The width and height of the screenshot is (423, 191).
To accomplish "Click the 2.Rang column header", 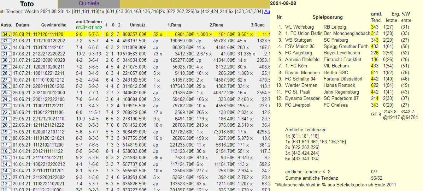I will click(216, 25).
